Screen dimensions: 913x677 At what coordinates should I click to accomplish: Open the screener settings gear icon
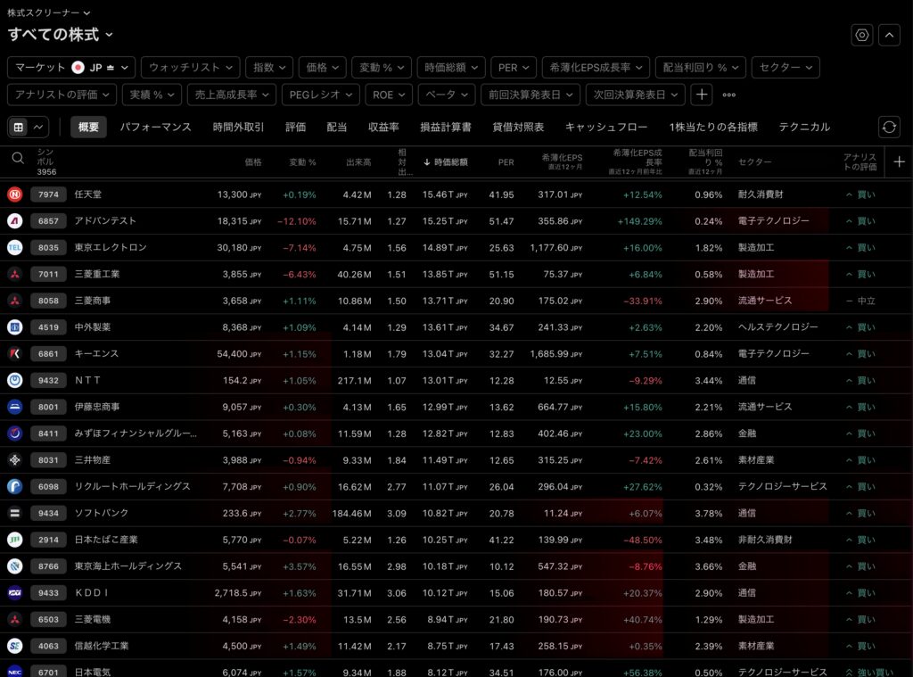point(861,35)
